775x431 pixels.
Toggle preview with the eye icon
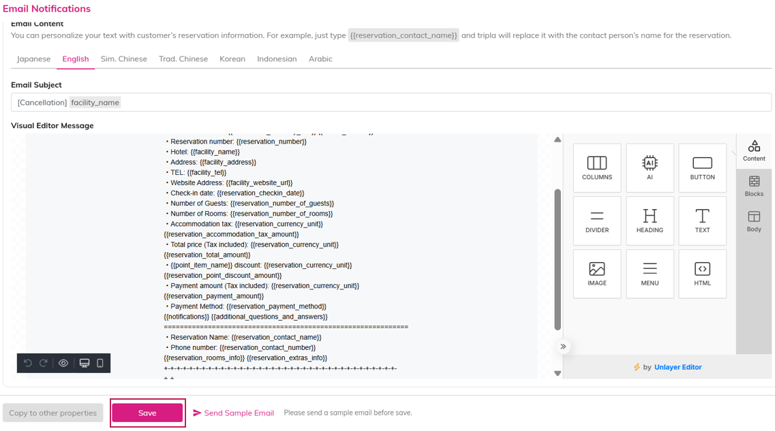63,363
